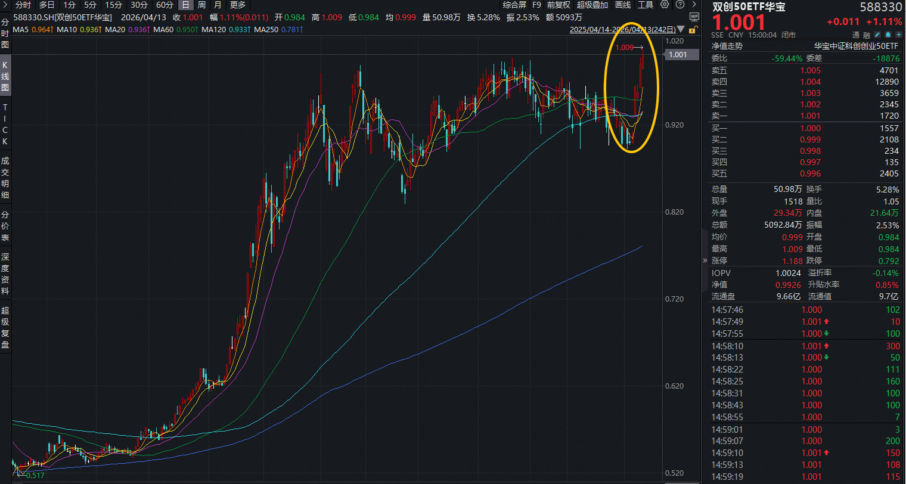Click the bell price-alert icon
The height and width of the screenshot is (484, 906).
pyautogui.click(x=888, y=35)
